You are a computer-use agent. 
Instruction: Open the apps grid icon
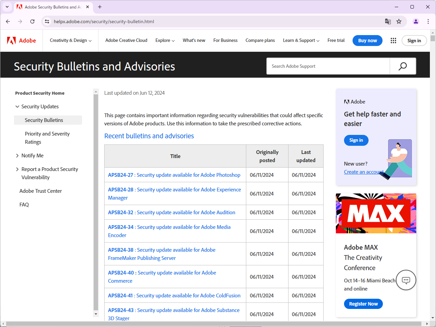coord(393,41)
